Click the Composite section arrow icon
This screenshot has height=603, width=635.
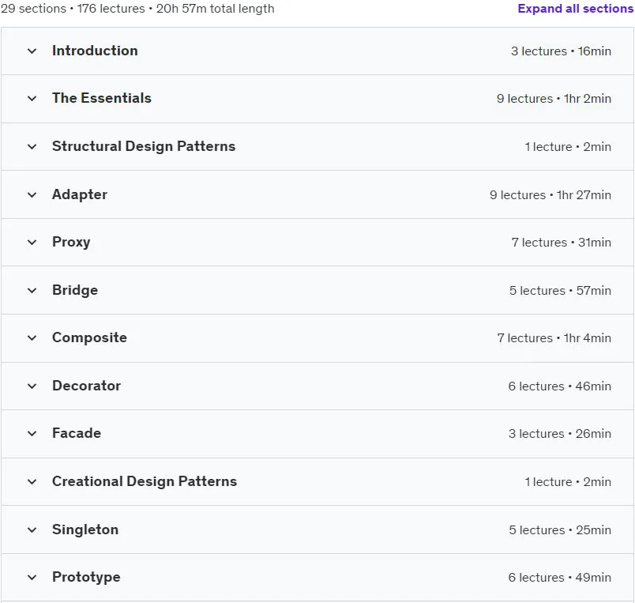tap(32, 338)
